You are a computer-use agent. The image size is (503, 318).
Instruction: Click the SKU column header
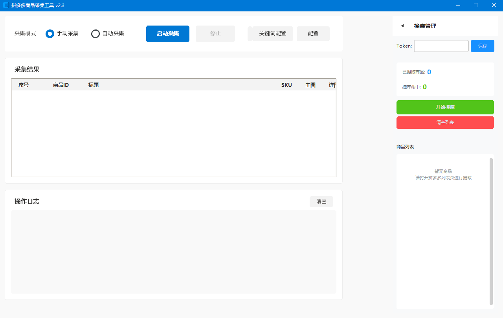286,85
